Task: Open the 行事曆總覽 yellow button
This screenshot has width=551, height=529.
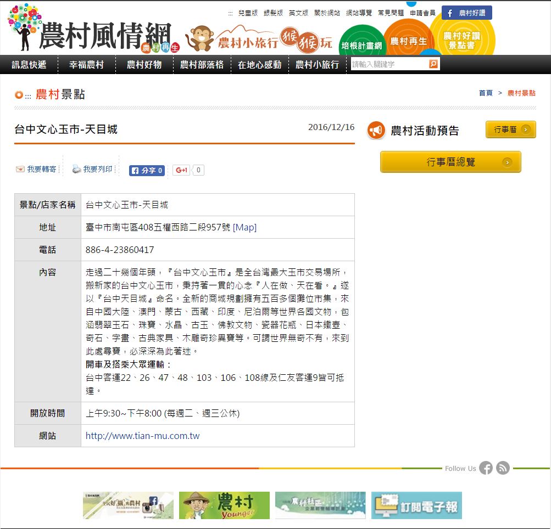Action: coord(450,162)
